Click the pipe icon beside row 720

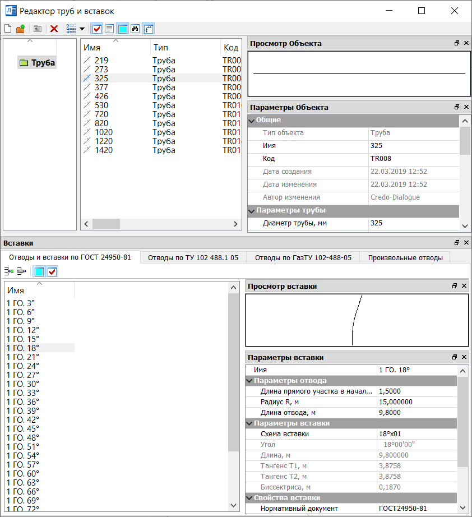(x=87, y=114)
